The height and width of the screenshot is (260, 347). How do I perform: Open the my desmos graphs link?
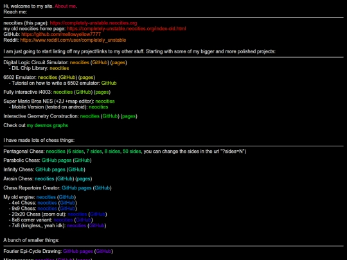point(48,126)
